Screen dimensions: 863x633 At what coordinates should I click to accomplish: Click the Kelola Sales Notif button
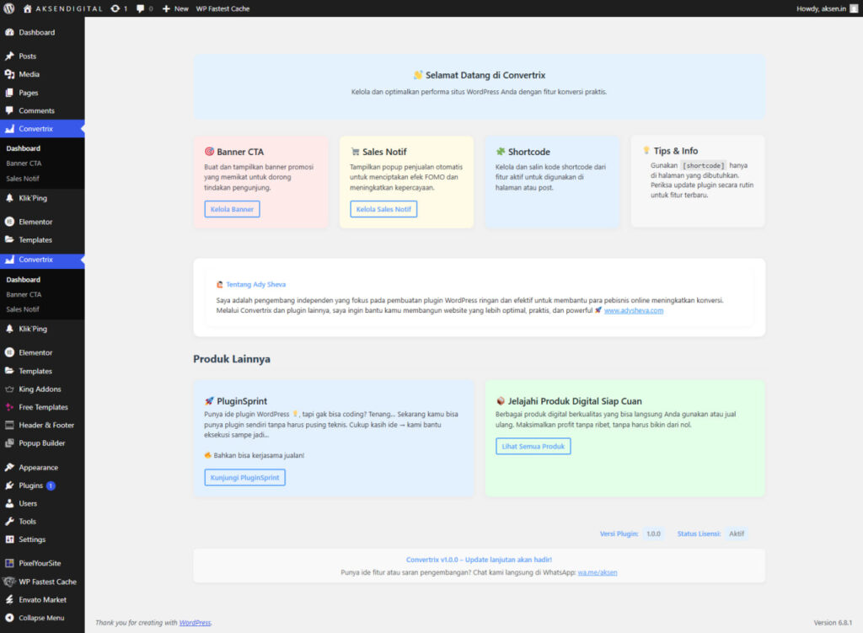383,209
